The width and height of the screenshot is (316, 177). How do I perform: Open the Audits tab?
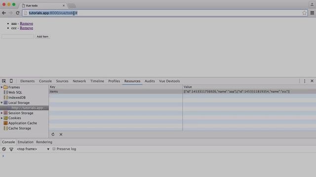tap(150, 81)
